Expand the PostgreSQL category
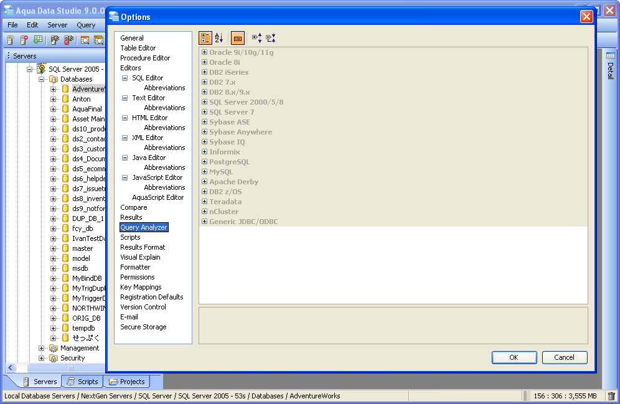 204,161
